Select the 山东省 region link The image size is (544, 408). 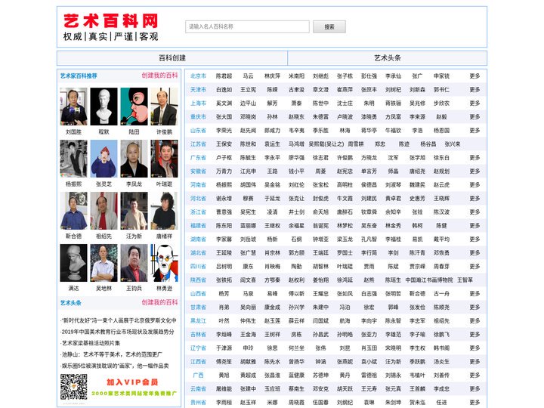pyautogui.click(x=198, y=131)
